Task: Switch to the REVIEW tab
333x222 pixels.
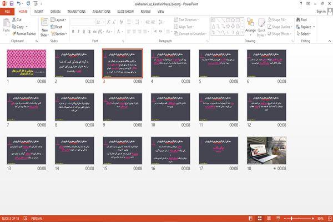Action: pyautogui.click(x=145, y=12)
